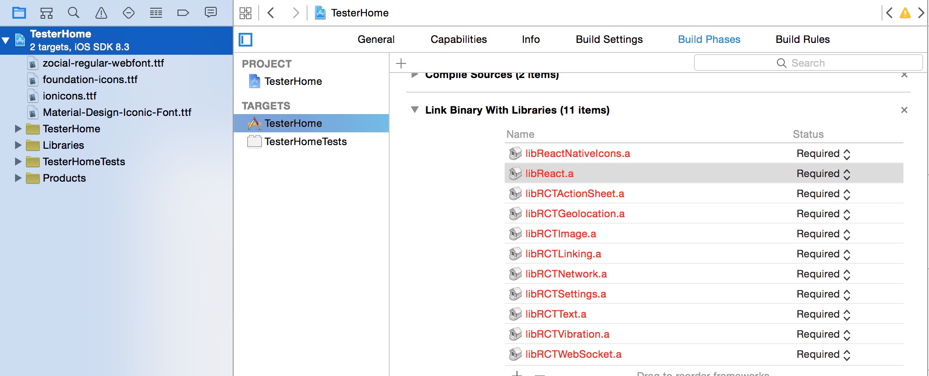
Task: Open the Build Rules tab
Action: click(803, 39)
